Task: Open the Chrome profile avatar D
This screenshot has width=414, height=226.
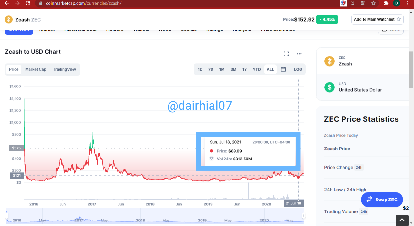Action: point(396,3)
